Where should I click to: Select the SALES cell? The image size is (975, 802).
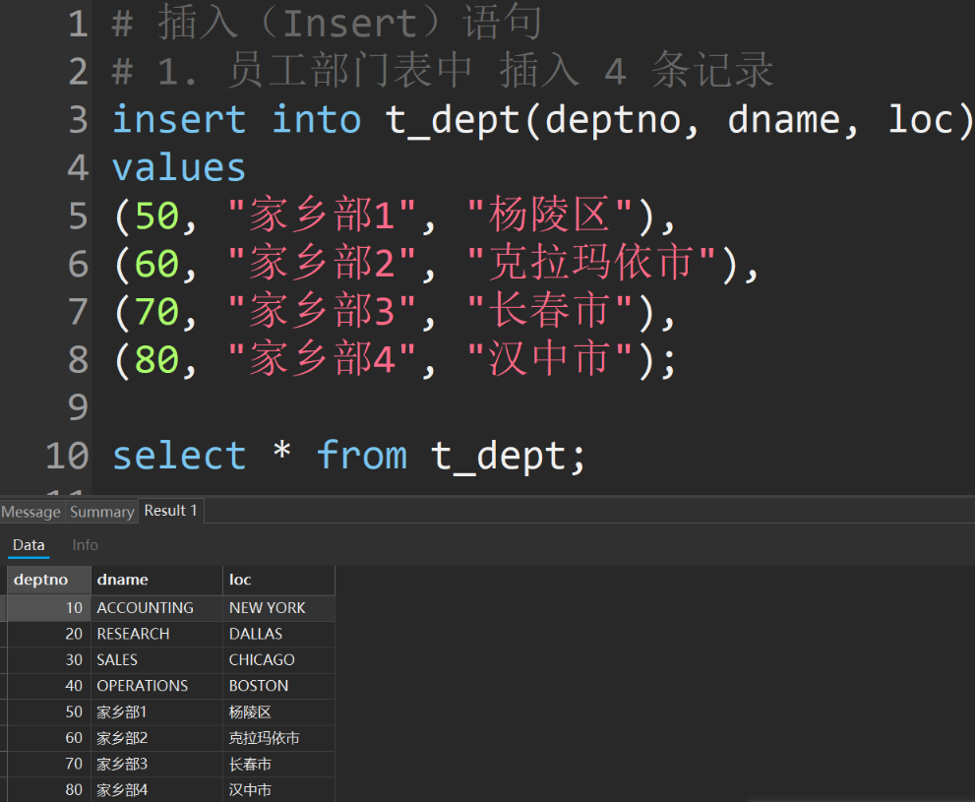[x=156, y=659]
